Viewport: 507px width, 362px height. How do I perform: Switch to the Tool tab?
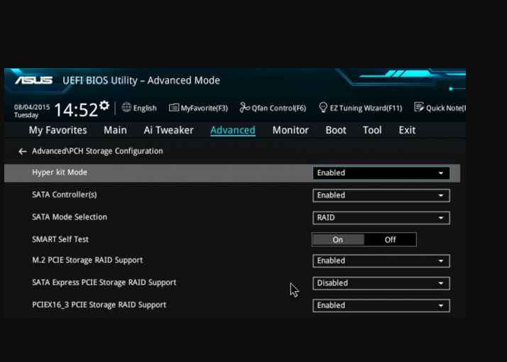pos(372,131)
